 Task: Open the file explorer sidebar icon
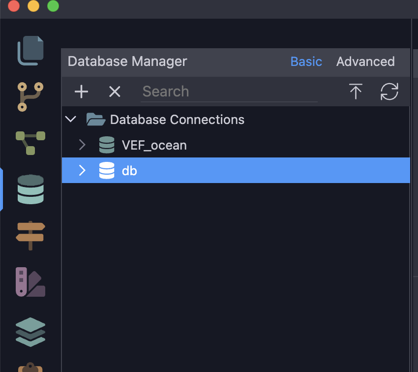pyautogui.click(x=30, y=50)
